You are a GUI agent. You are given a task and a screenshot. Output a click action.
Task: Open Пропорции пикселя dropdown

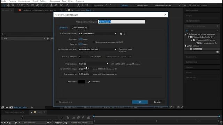coord(98,49)
